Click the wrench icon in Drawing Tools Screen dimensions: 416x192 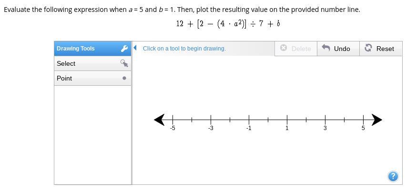[x=124, y=49]
